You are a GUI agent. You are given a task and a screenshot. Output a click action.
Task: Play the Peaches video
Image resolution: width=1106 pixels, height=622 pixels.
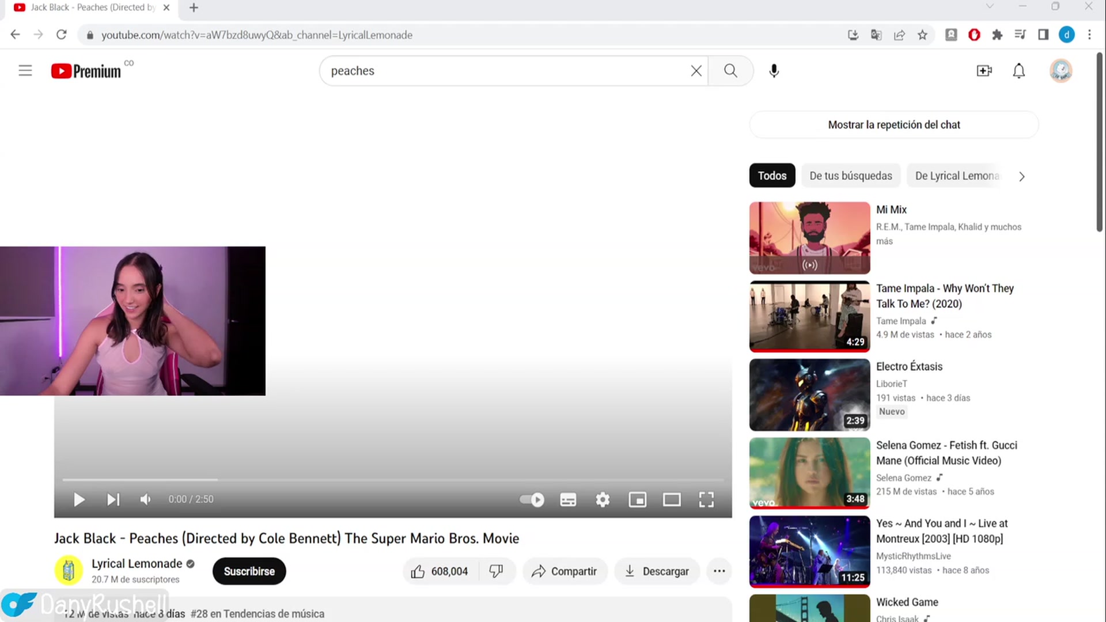(79, 499)
